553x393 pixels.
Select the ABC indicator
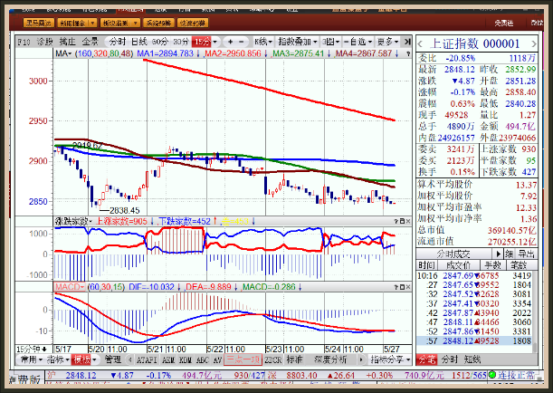click(203, 359)
